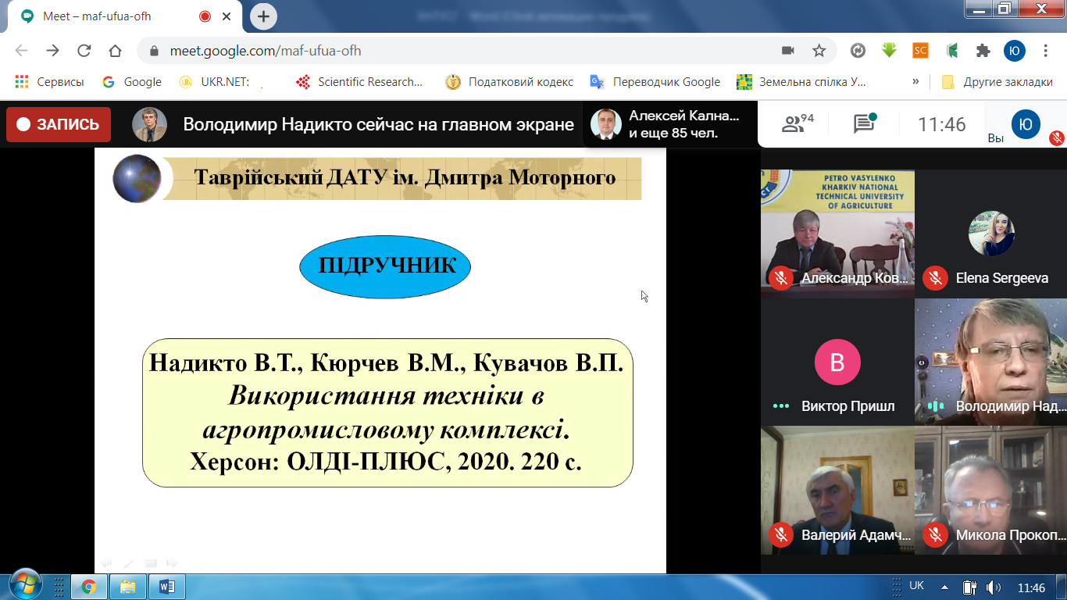
Task: Click the presenter avatar next to Володимир Надикто
Action: coord(149,124)
